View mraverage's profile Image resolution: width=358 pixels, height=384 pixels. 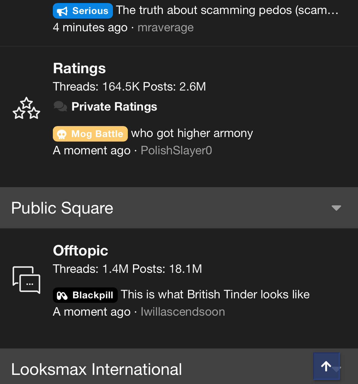165,28
